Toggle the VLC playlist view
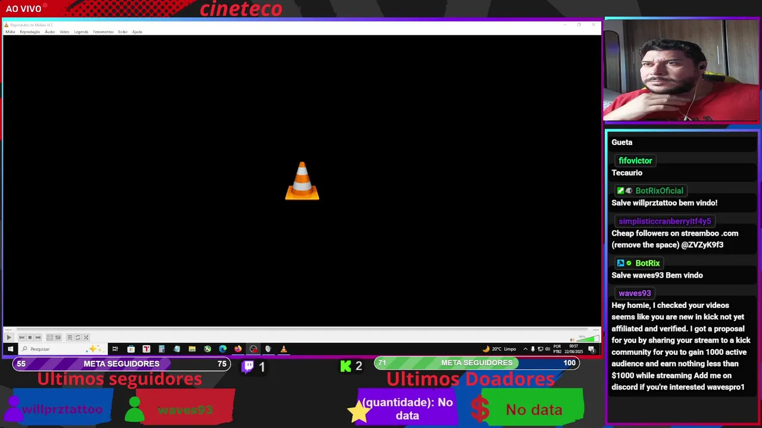Viewport: 762px width, 428px height. click(x=70, y=338)
